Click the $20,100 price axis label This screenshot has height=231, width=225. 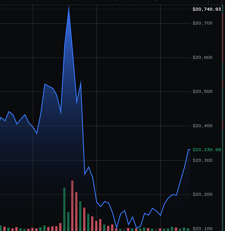pos(202,229)
